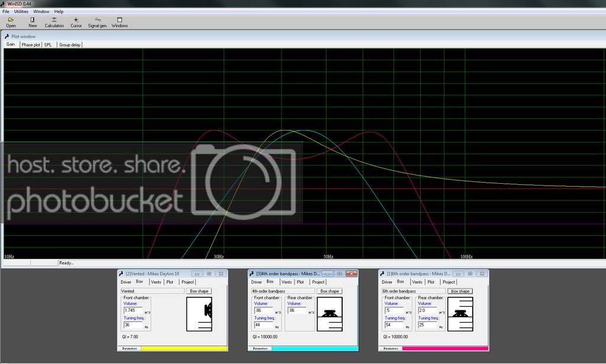Click the 50Hz axis label

(x=328, y=256)
